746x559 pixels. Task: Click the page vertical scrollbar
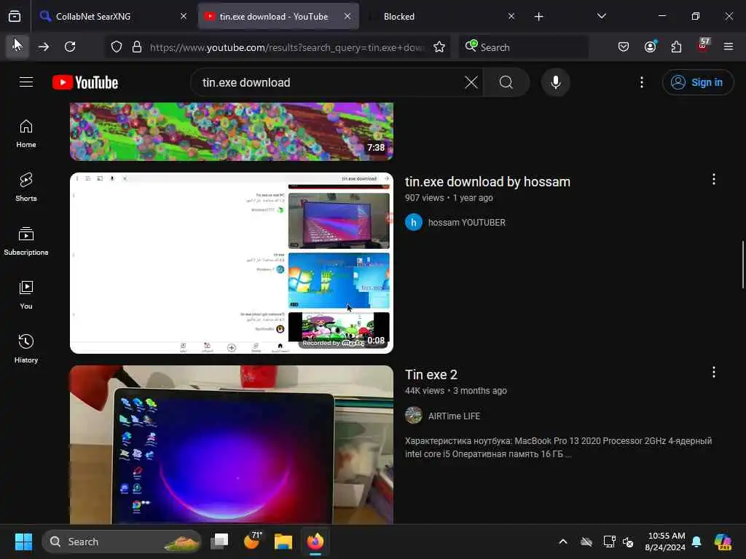[x=742, y=265]
